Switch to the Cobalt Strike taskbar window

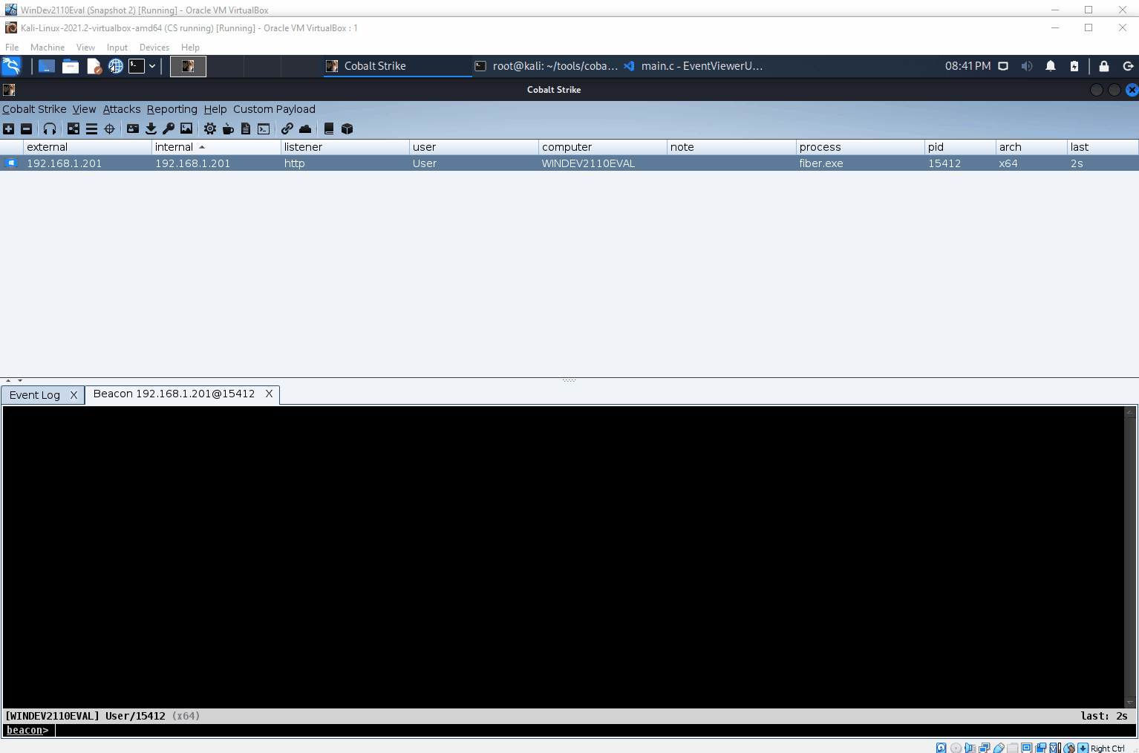click(397, 66)
